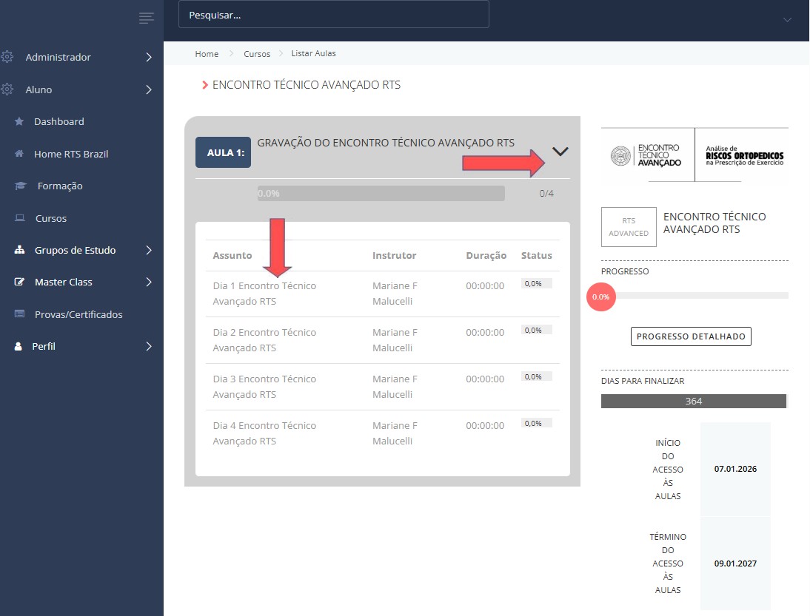Click the Perfil user icon
The height and width of the screenshot is (616, 810).
(x=19, y=347)
